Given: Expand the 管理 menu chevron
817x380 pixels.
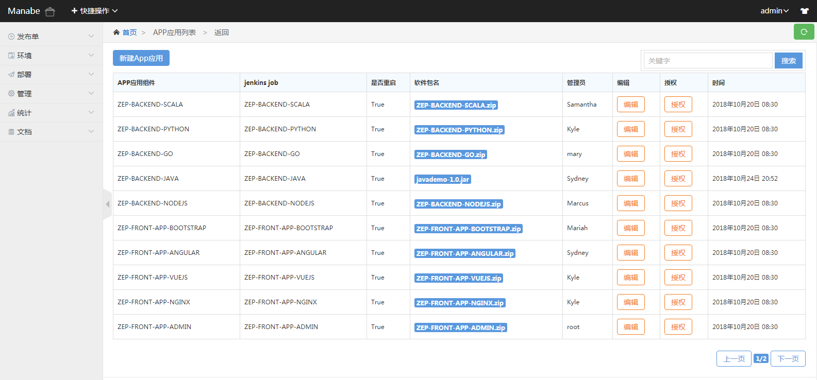Looking at the screenshot, I should pyautogui.click(x=91, y=93).
